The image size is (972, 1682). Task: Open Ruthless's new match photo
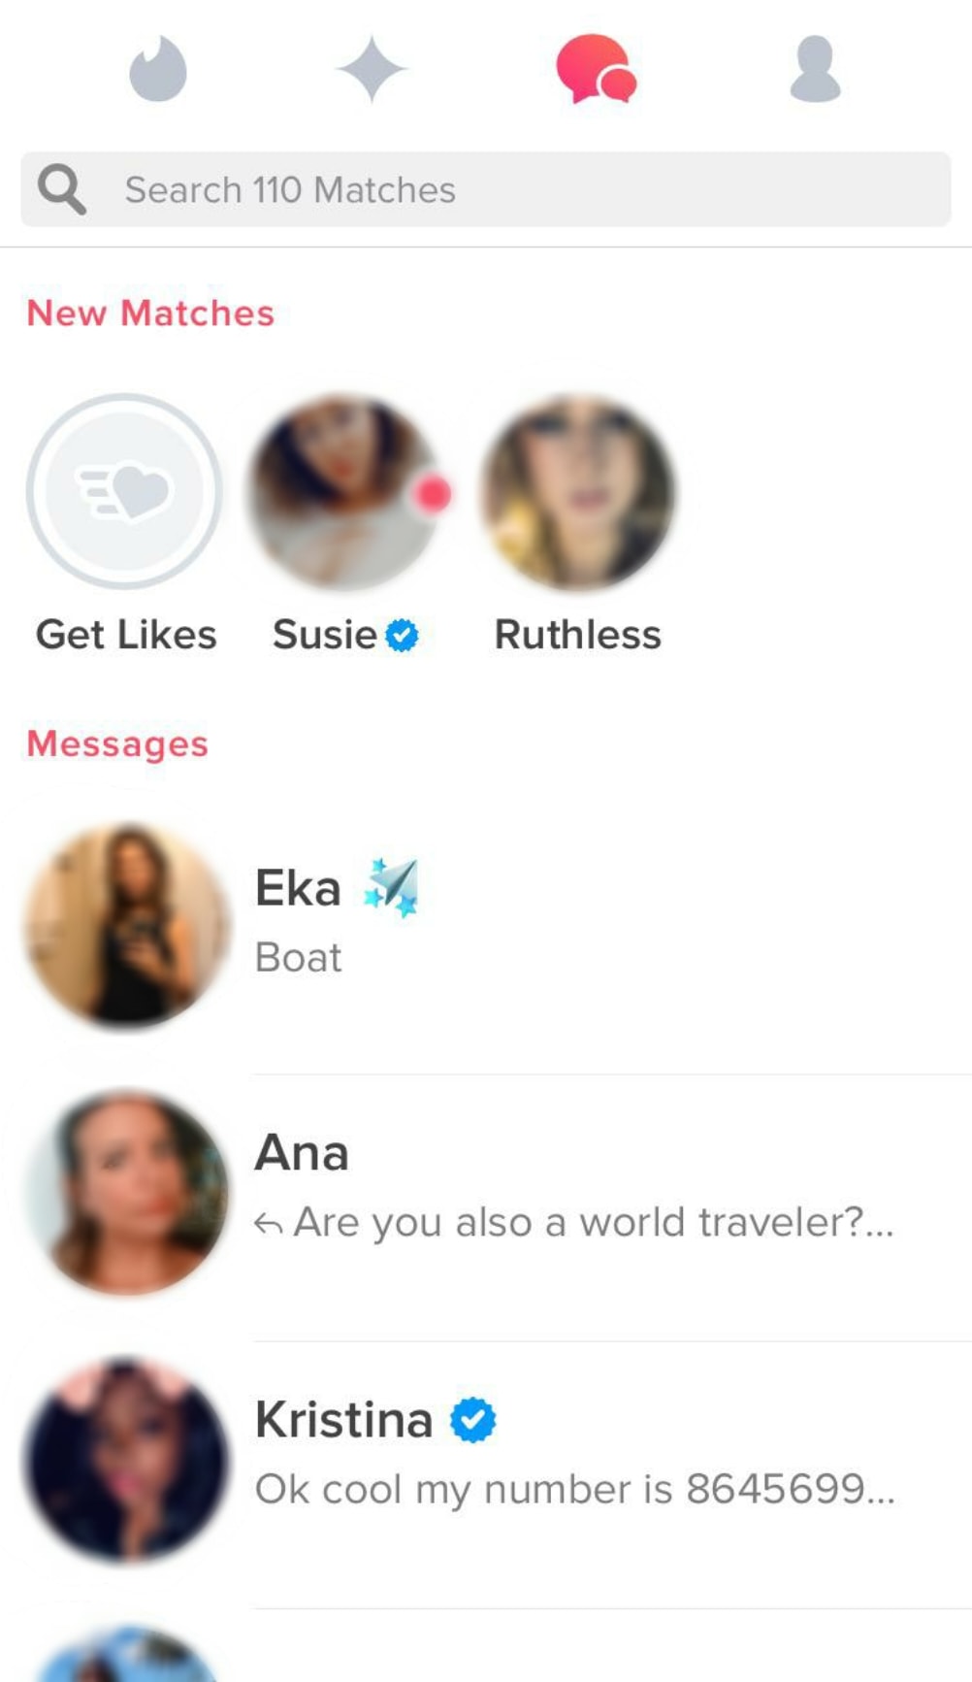pos(578,491)
